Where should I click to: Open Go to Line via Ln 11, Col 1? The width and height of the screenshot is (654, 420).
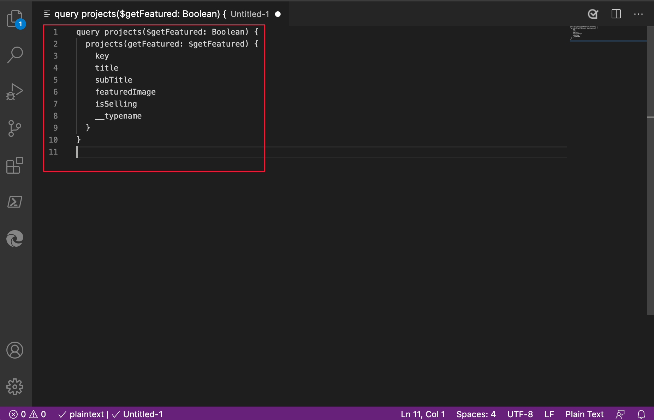click(422, 414)
